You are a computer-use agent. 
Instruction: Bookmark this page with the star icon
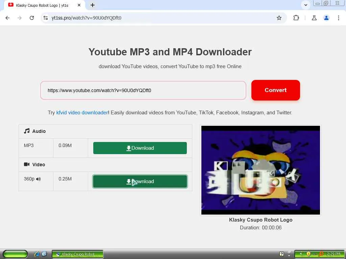tap(279, 18)
